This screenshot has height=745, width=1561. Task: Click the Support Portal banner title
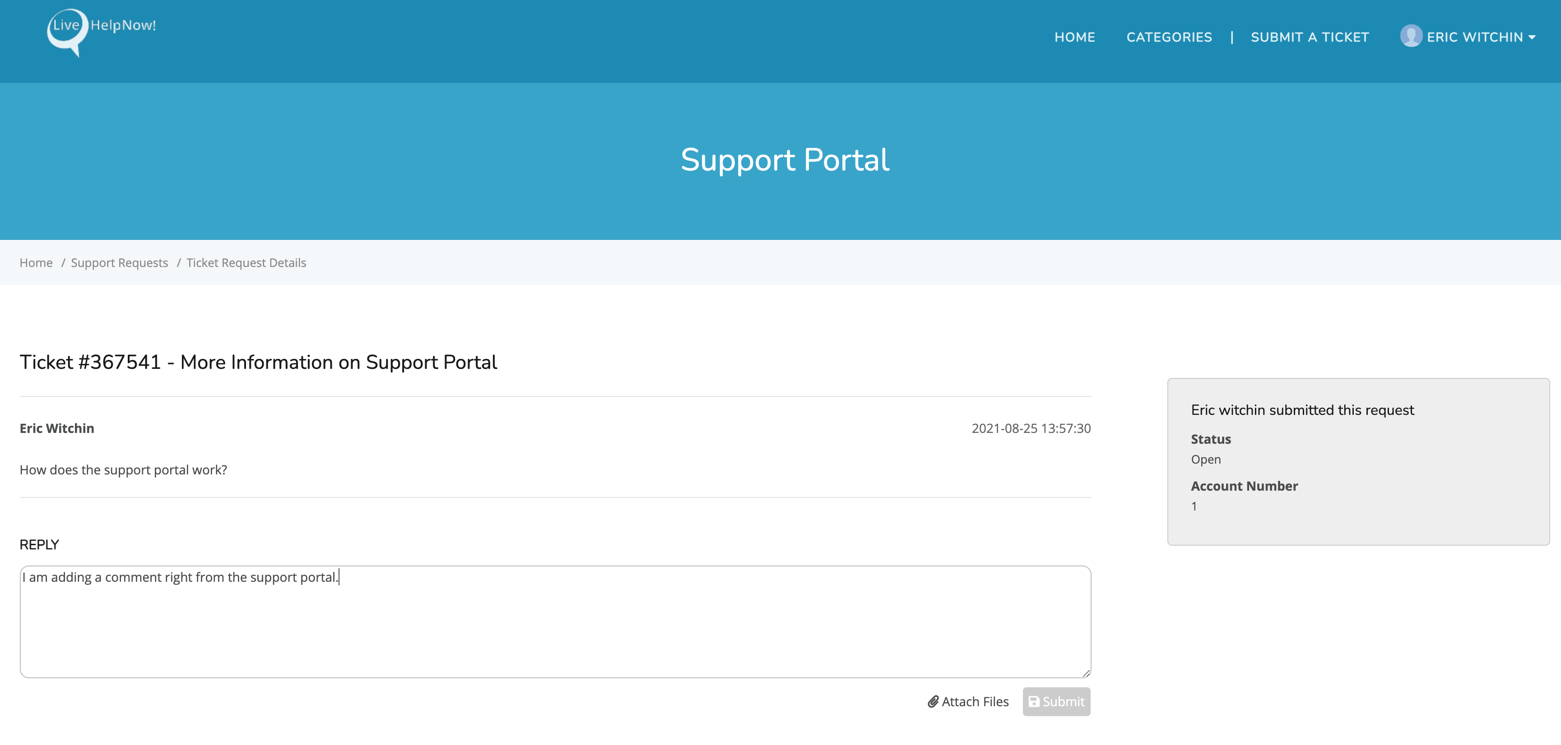point(784,160)
